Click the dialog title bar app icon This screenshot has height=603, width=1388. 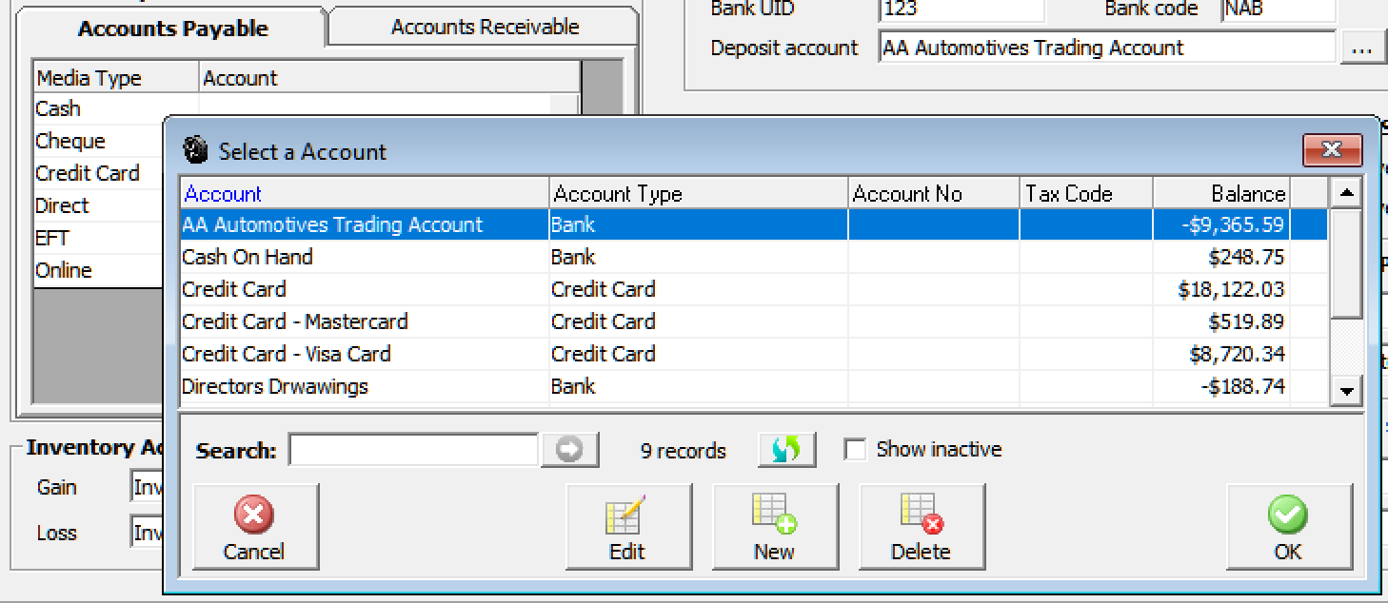[x=196, y=151]
